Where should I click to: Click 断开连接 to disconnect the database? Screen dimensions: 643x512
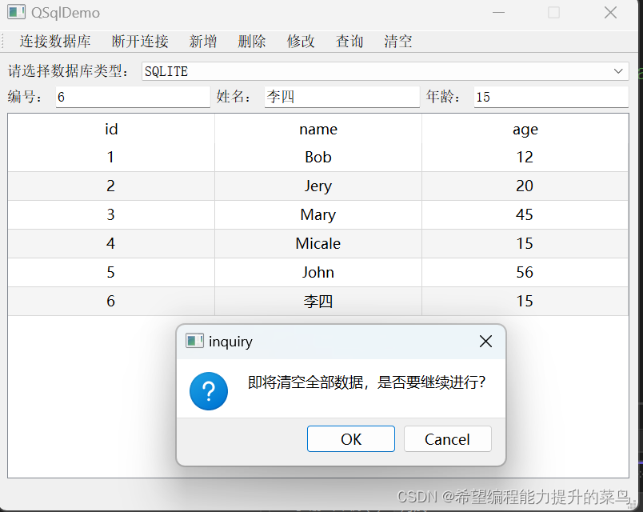tap(140, 41)
